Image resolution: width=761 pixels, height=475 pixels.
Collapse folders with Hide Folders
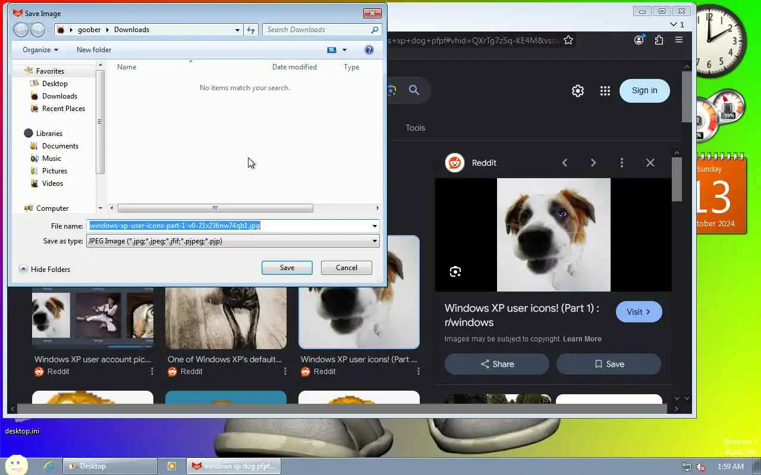tap(45, 270)
